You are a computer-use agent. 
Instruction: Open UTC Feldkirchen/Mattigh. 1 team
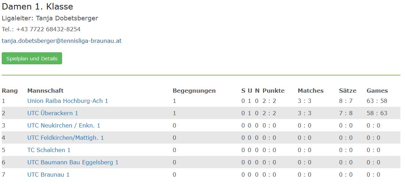(66, 138)
